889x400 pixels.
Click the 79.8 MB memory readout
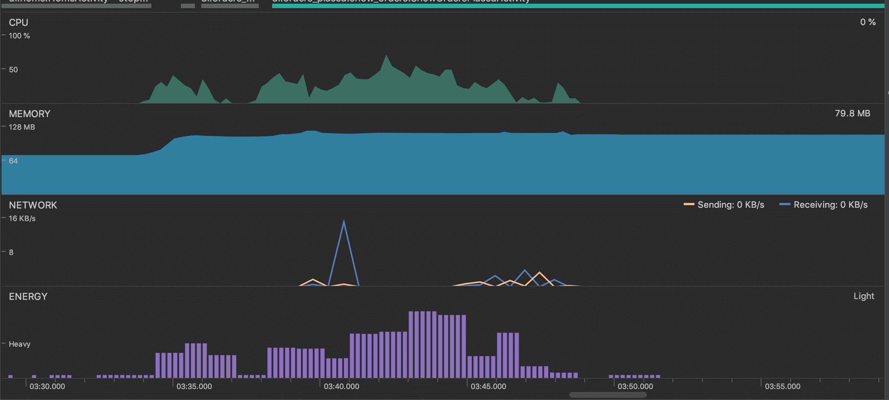[x=852, y=113]
